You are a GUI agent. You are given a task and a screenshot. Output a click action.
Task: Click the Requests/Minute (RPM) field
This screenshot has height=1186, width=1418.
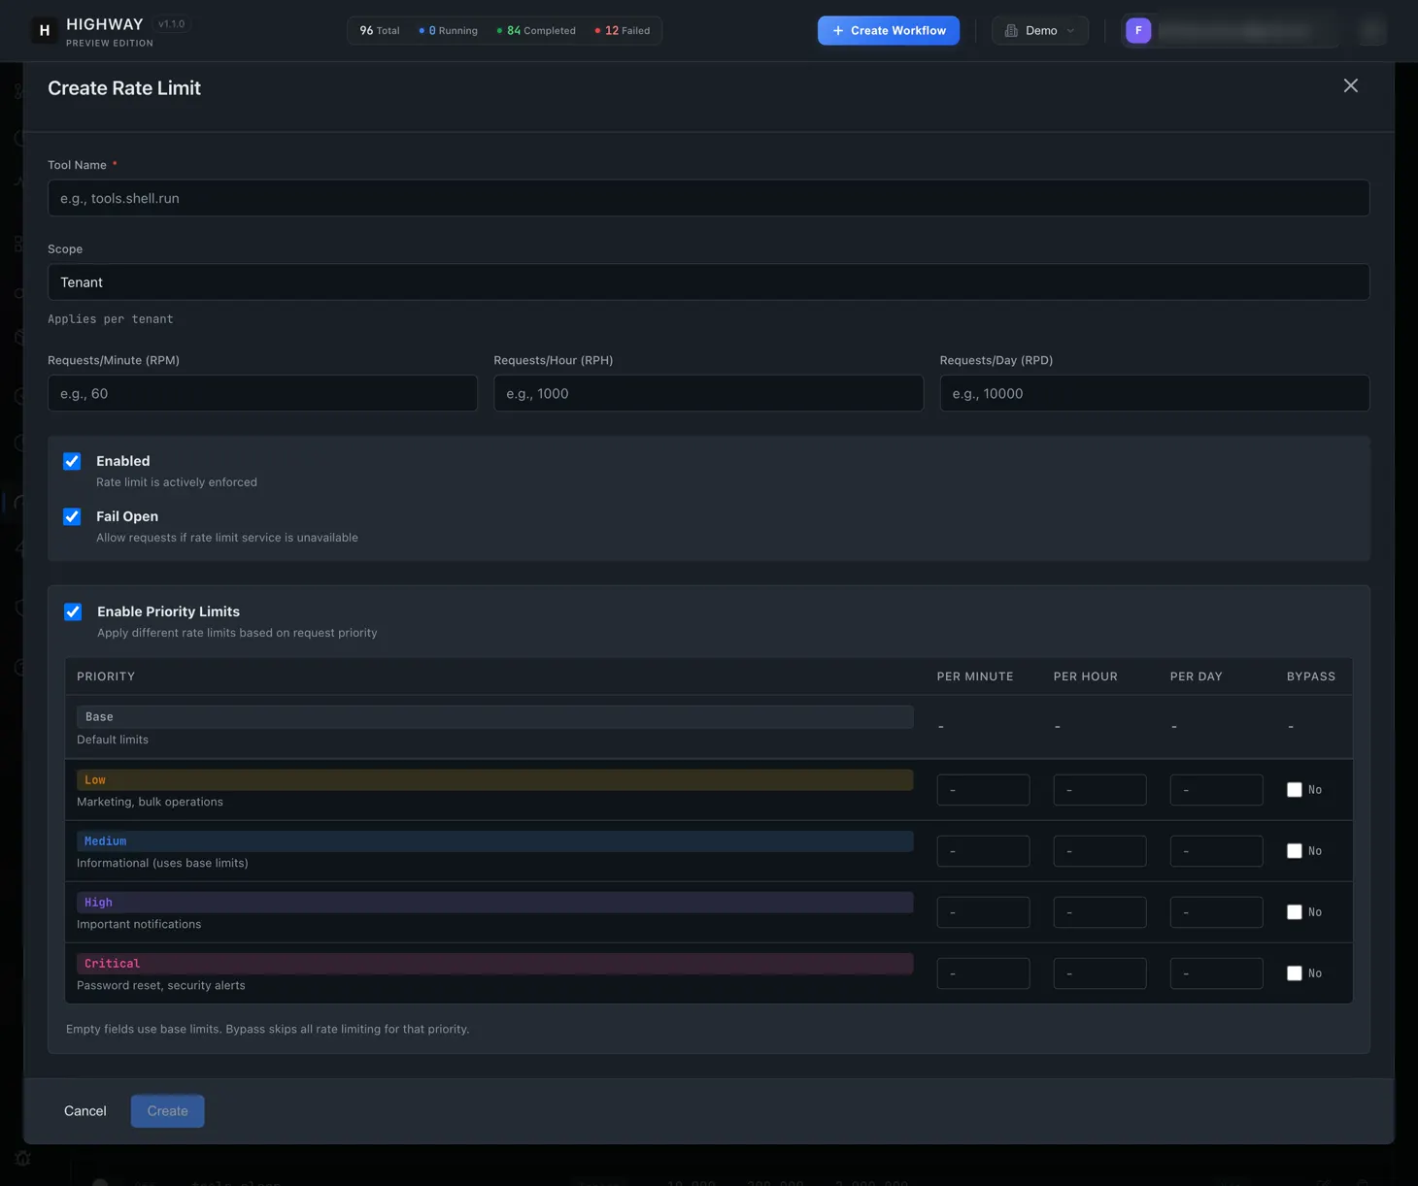[262, 393]
